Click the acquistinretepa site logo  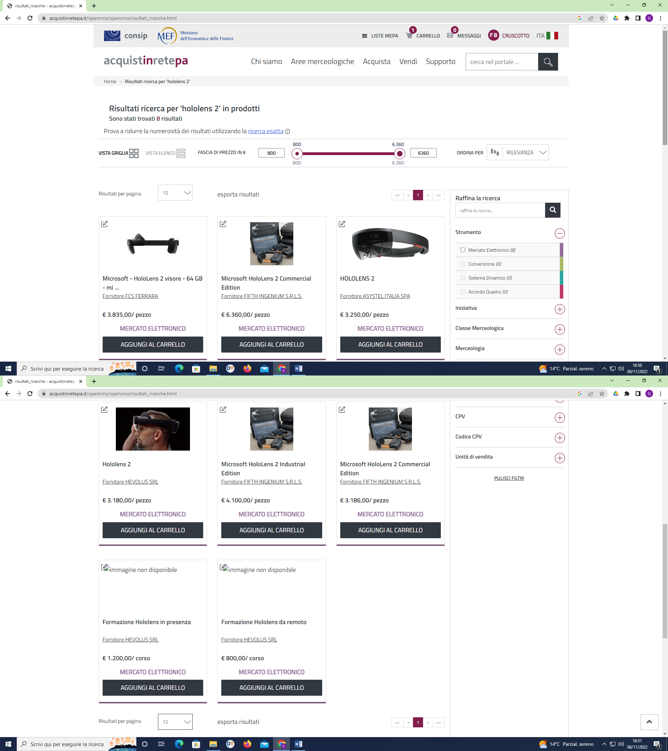point(145,61)
